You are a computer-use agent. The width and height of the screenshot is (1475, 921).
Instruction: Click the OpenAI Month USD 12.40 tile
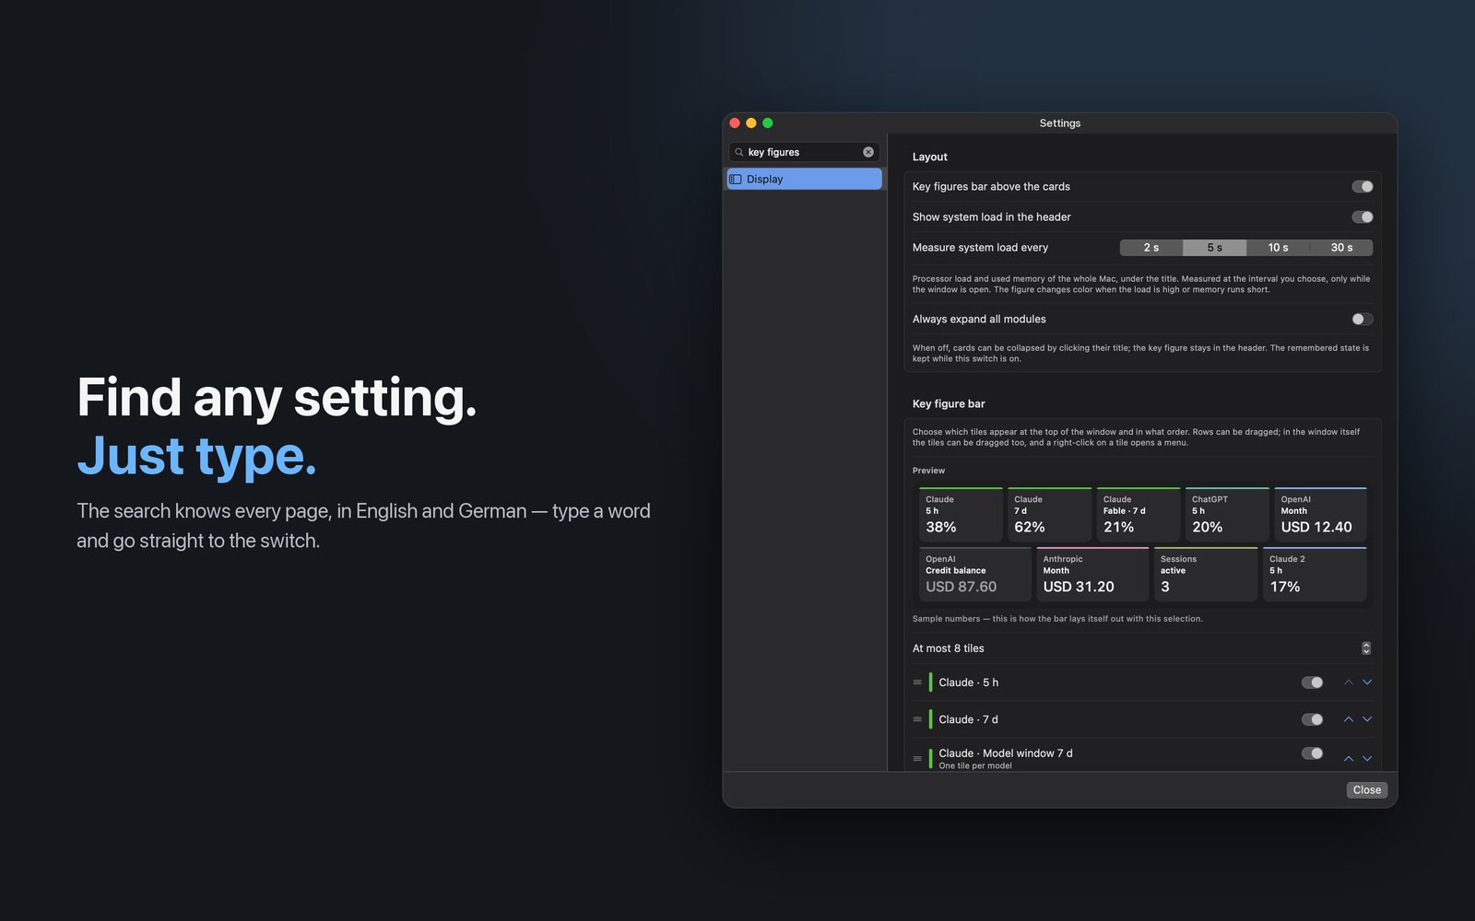pyautogui.click(x=1320, y=515)
